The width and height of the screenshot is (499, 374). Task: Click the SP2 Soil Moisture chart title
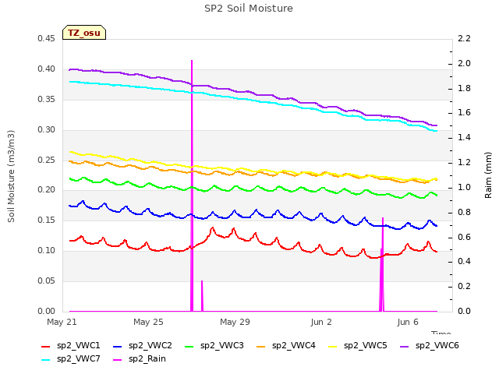tap(249, 9)
